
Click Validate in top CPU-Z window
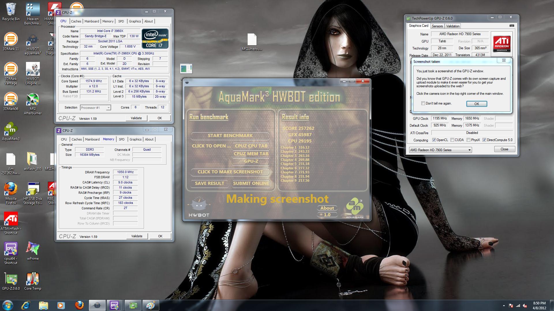click(136, 118)
